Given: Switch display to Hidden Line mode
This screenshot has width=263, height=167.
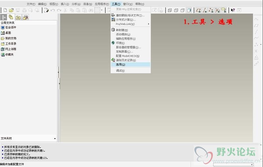Looking at the screenshot, I should click(176, 10).
